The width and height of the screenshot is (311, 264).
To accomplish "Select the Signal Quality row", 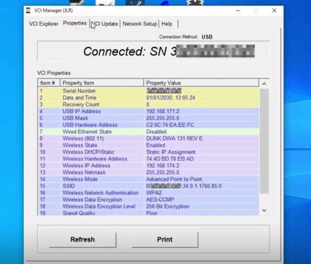I will click(x=148, y=213).
